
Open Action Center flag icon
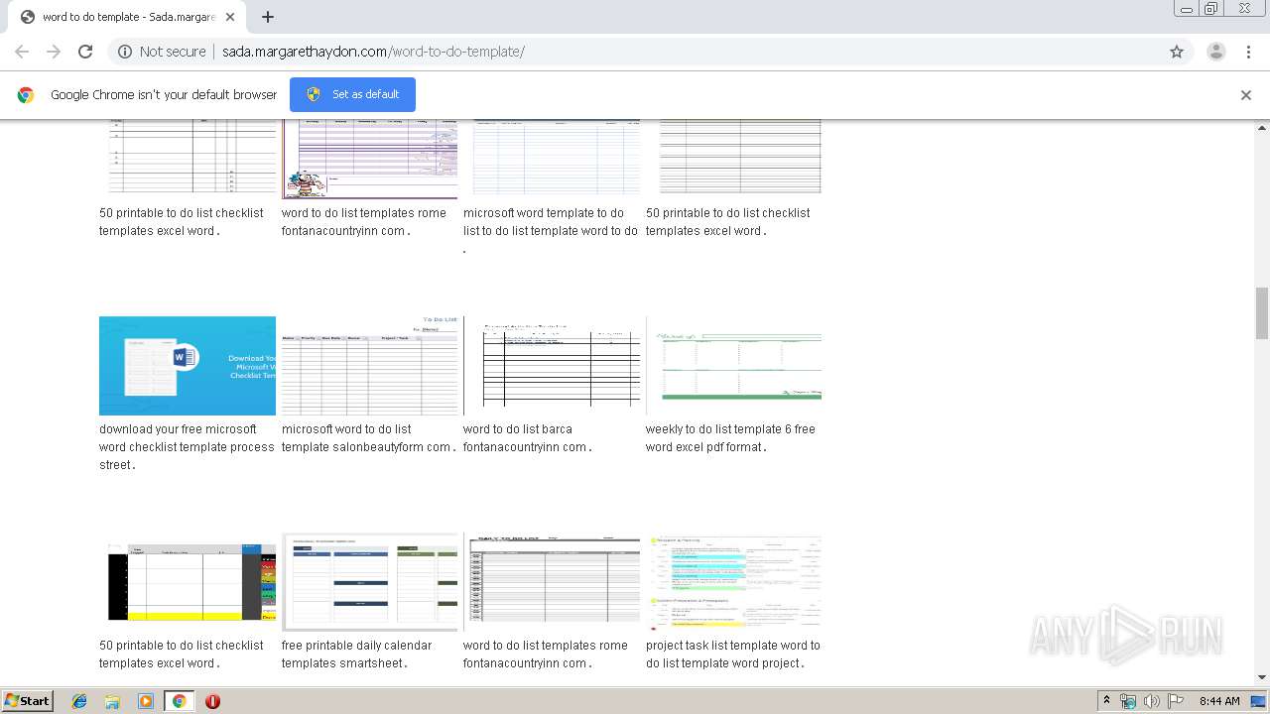click(1174, 701)
